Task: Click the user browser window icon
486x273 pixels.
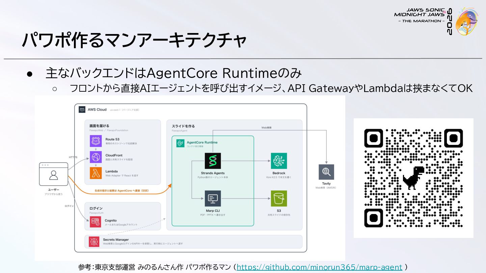Action: pyautogui.click(x=53, y=174)
